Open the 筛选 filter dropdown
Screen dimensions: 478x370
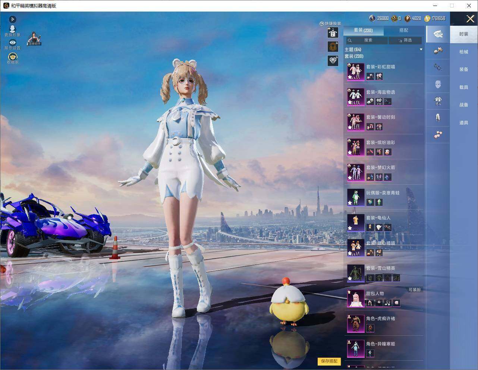(x=405, y=40)
